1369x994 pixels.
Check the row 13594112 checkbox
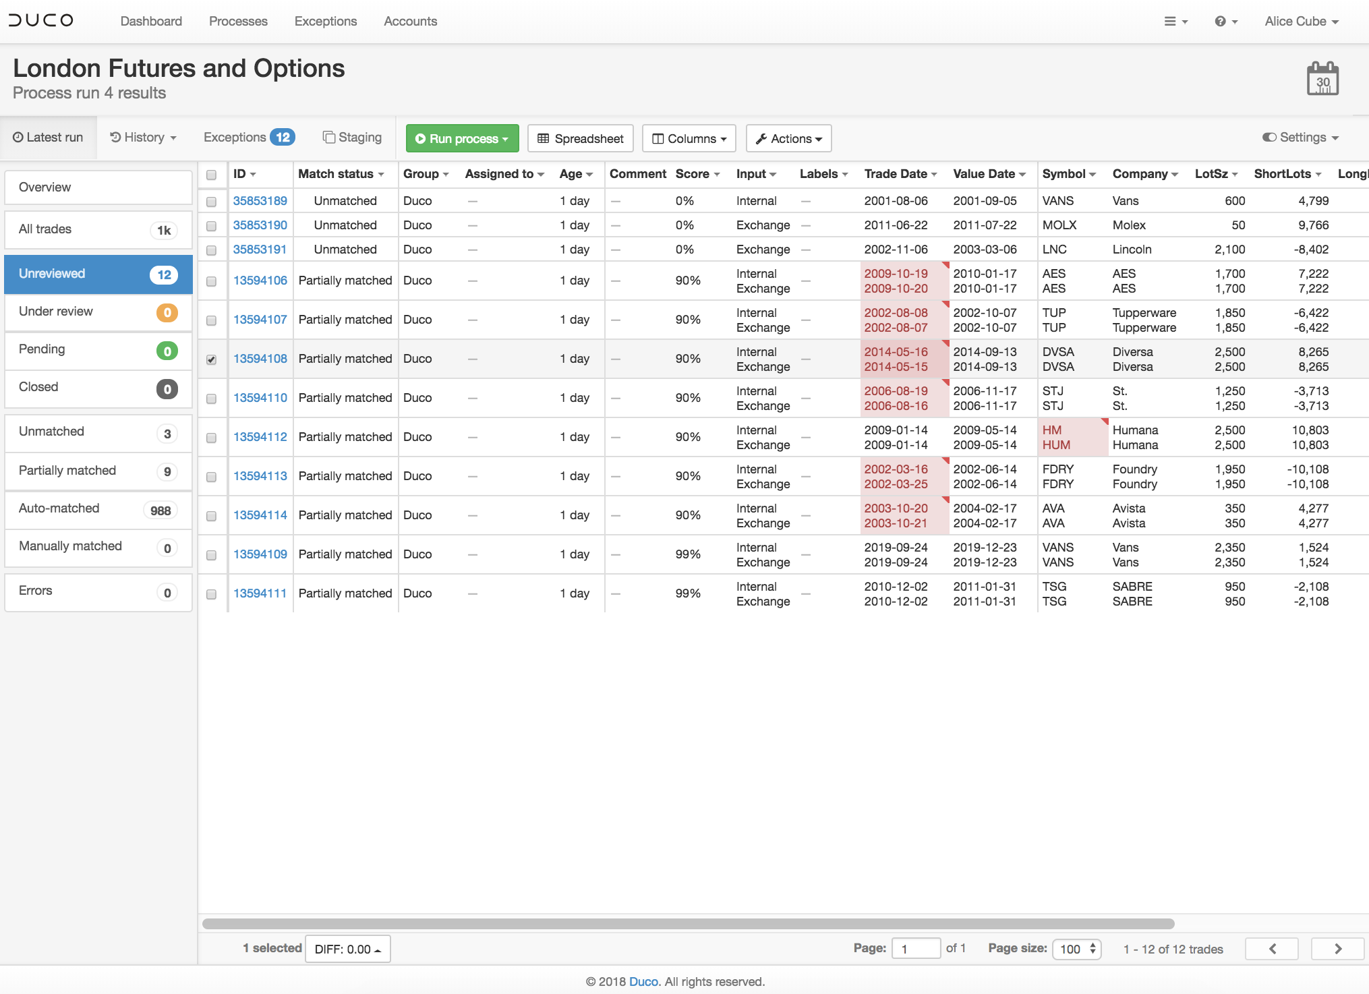tap(211, 438)
